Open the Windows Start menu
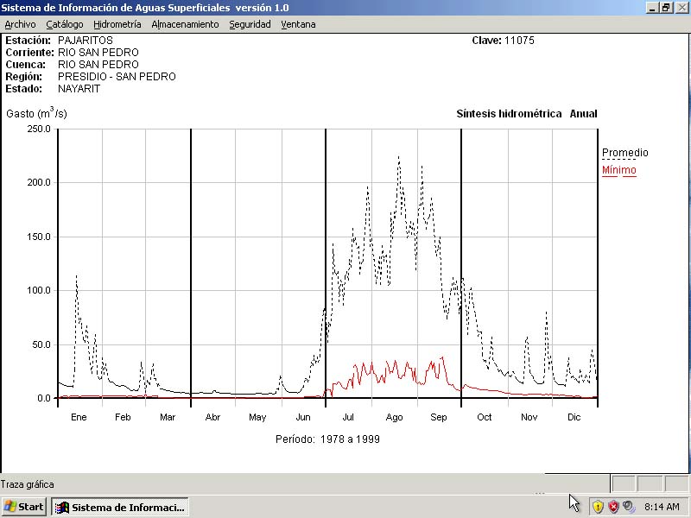This screenshot has width=691, height=518. [x=24, y=507]
